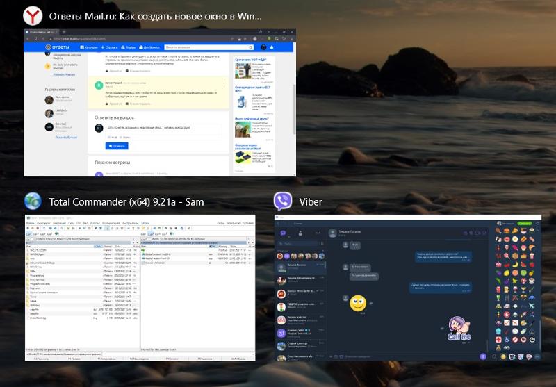
Task: Click the round purple button beside Viber message box
Action: (x=482, y=356)
